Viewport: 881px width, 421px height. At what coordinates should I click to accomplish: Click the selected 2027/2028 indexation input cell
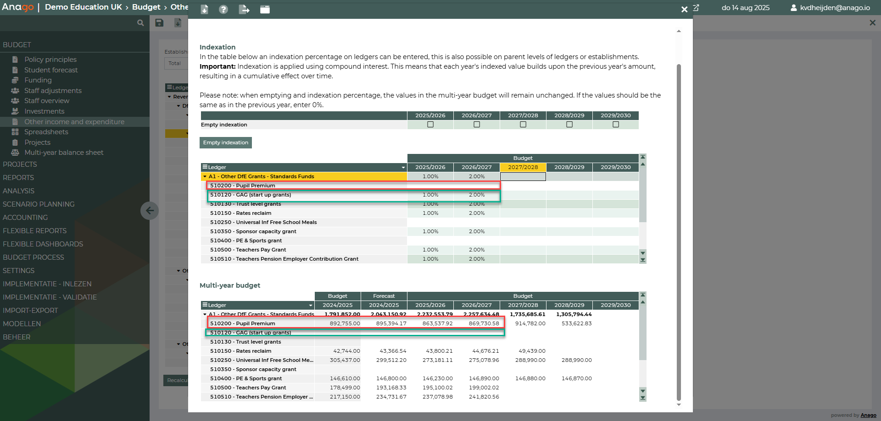click(523, 177)
